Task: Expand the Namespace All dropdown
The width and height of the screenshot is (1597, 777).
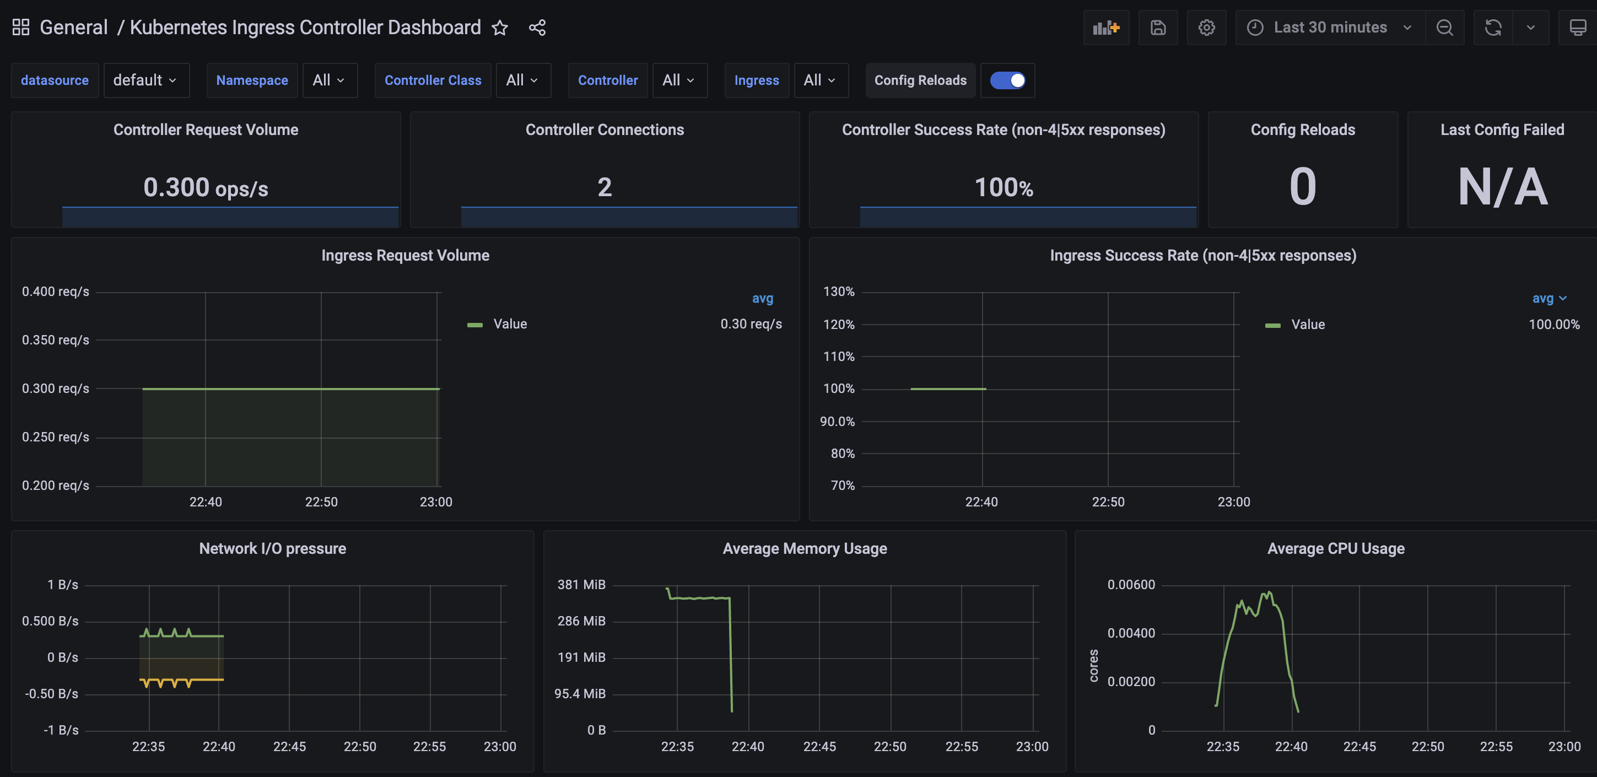Action: coord(329,80)
